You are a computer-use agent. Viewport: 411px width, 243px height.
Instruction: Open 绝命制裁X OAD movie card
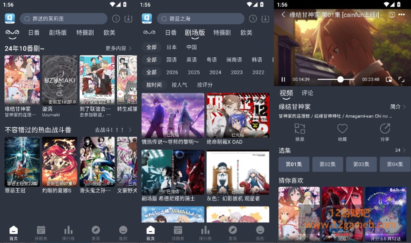click(x=238, y=115)
